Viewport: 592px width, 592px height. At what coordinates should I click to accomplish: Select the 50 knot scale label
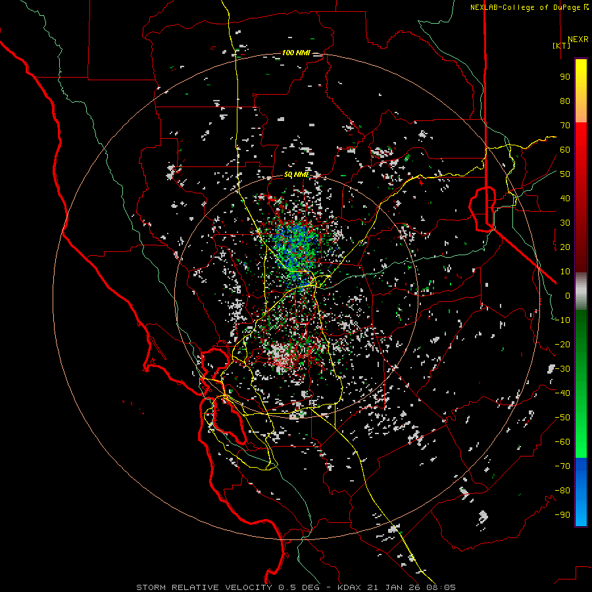(565, 174)
